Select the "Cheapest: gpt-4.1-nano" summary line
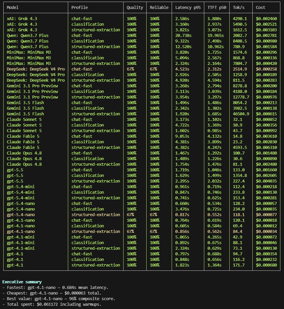This screenshot has height=309, width=284. [52, 293]
